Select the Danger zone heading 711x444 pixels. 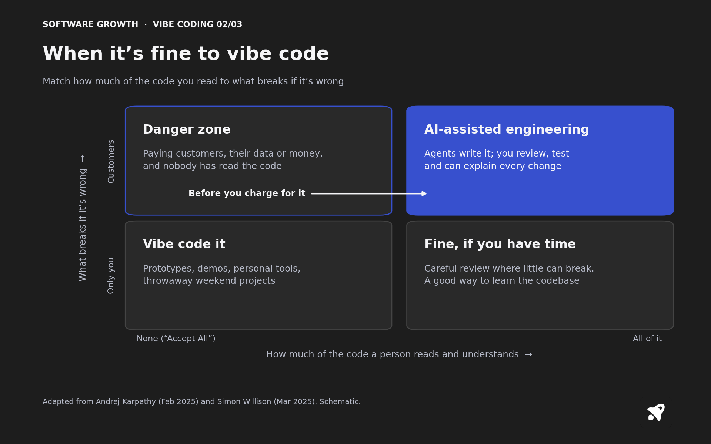click(x=187, y=129)
